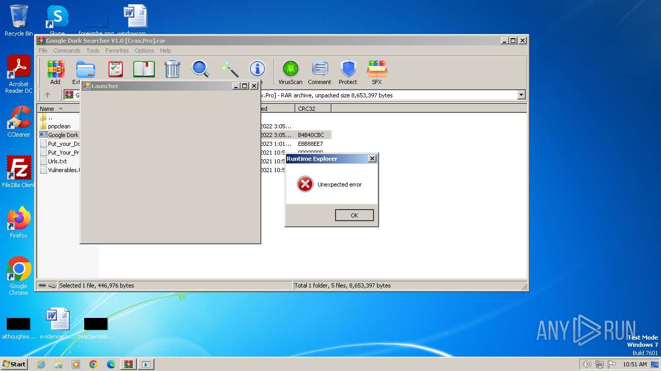
Task: Close the Runtime Explorer error dialog
Action: 372,159
